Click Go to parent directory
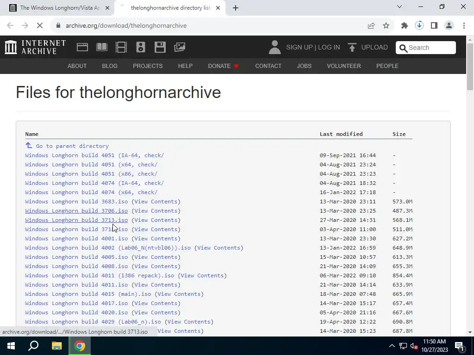 pyautogui.click(x=72, y=146)
